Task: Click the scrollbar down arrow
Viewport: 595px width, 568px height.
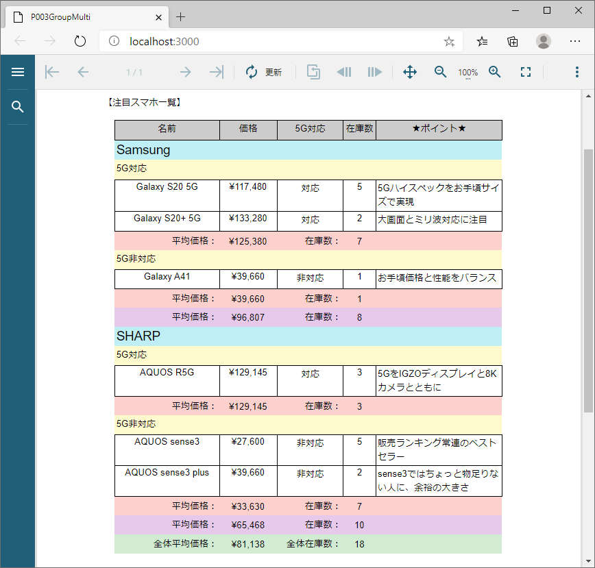Action: tap(588, 561)
